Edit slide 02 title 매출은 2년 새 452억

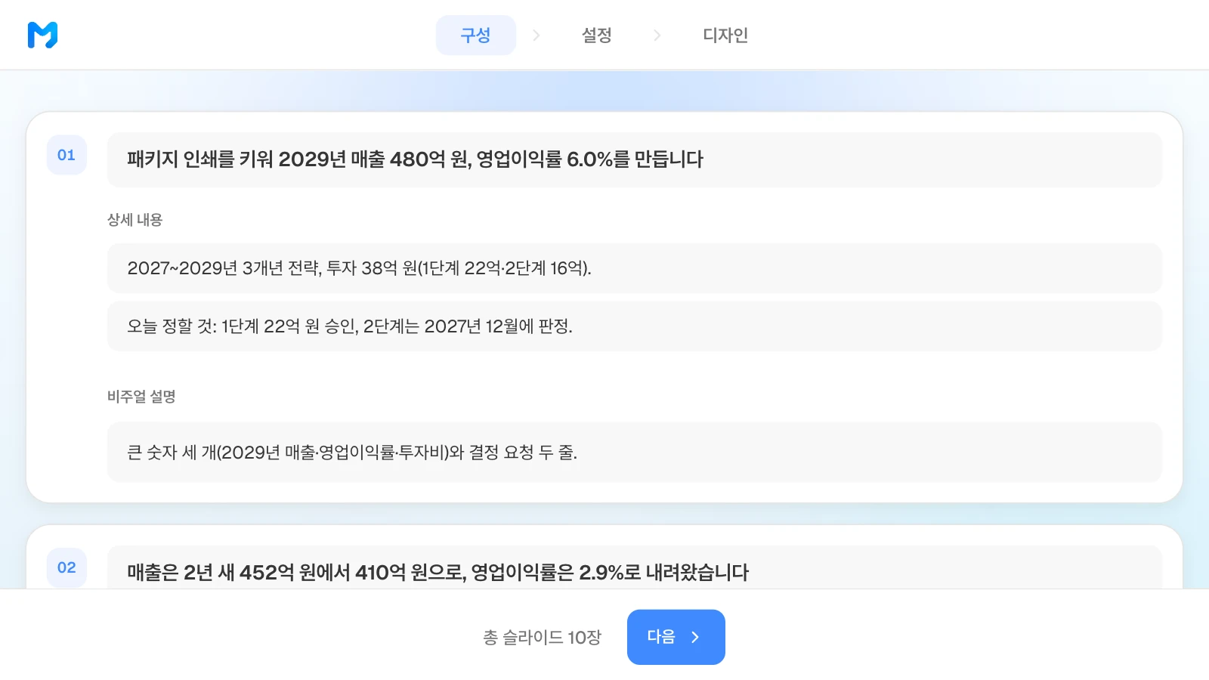[x=634, y=568]
